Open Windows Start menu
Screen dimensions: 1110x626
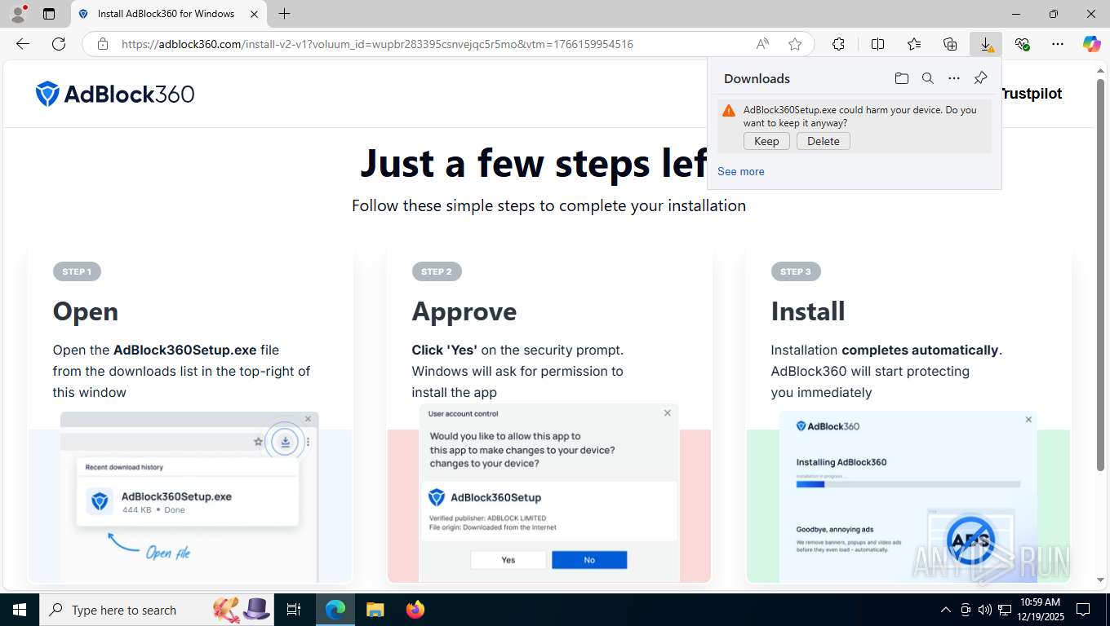19,610
